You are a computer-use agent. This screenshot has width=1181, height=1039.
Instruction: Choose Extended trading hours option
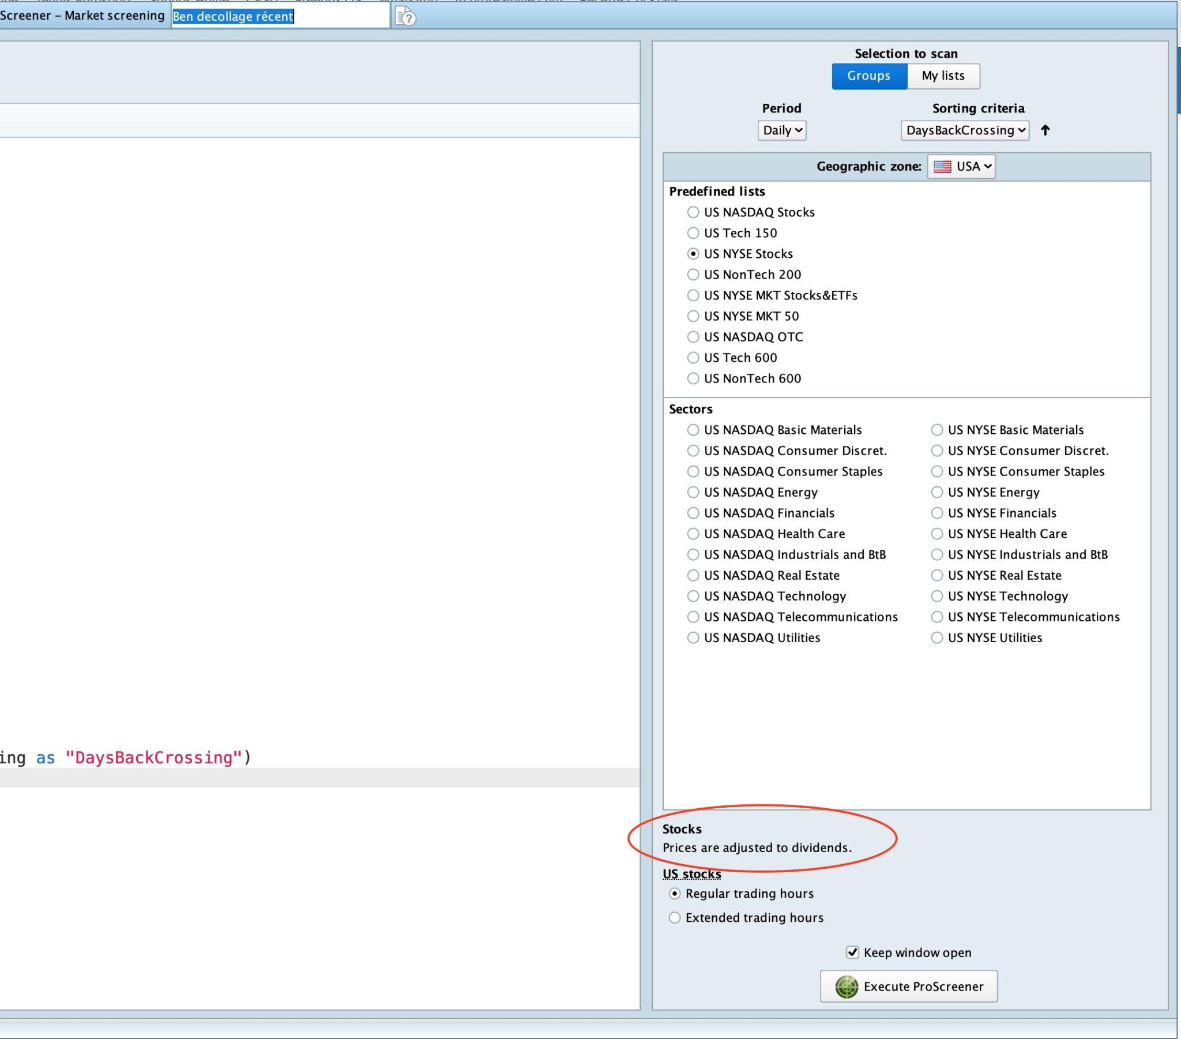674,918
